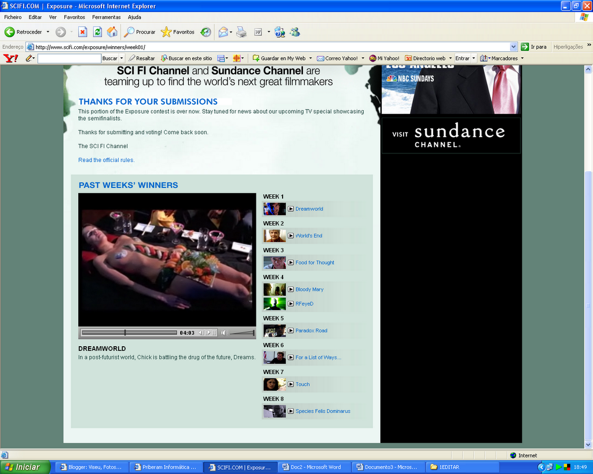The height and width of the screenshot is (474, 593).
Task: Click the Messenger people icon in toolbar
Action: 295,32
